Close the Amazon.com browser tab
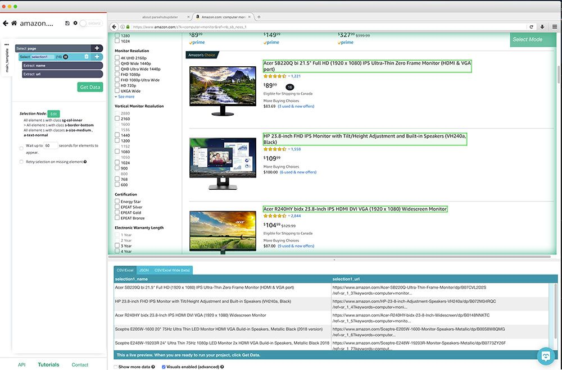Image resolution: width=562 pixels, height=370 pixels. tap(250, 17)
